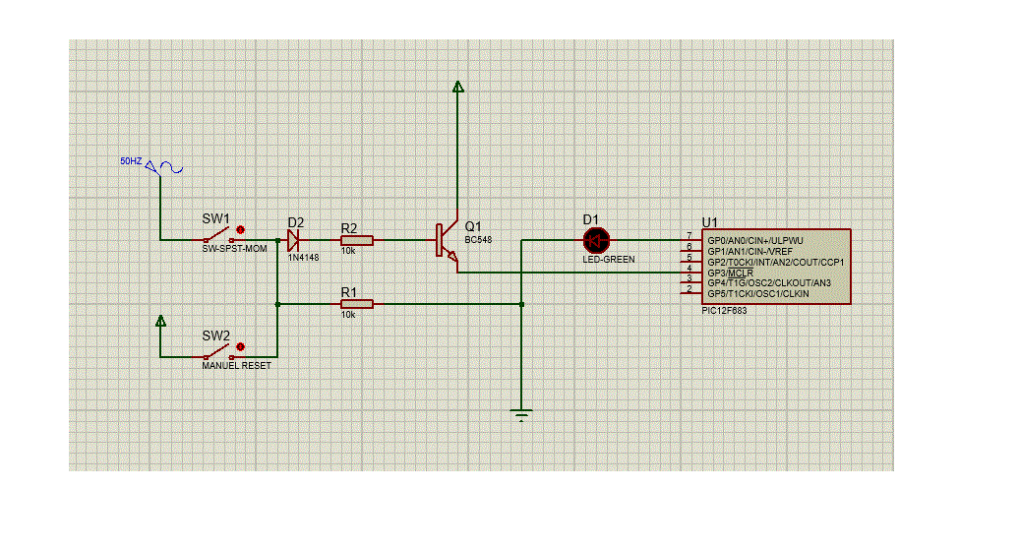Select the Q1 transistor symbol
The image size is (1019, 549).
pyautogui.click(x=447, y=240)
